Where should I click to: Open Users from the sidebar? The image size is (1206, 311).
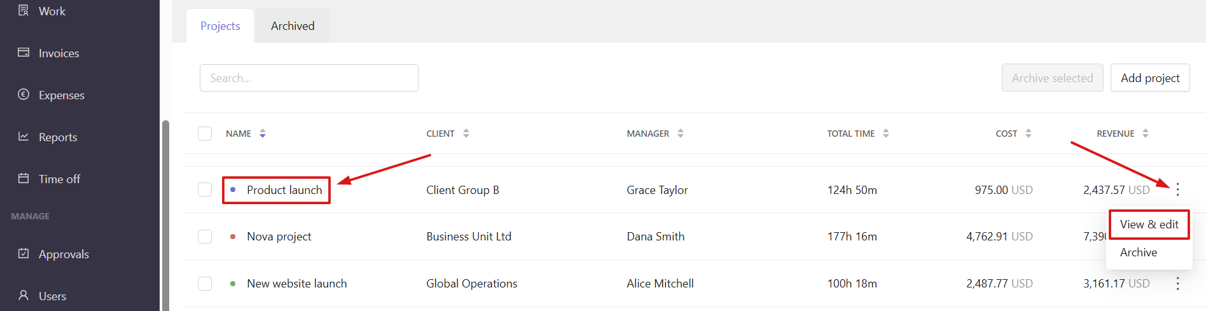(x=52, y=296)
